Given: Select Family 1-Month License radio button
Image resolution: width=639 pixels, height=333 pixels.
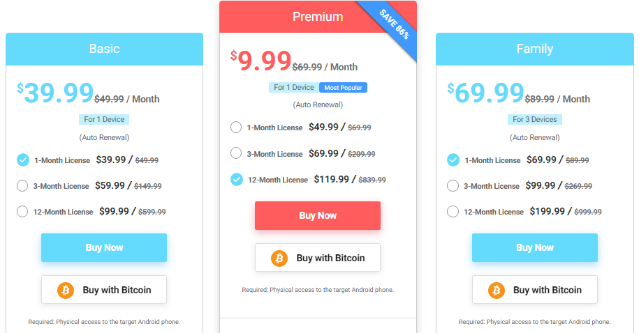Looking at the screenshot, I should coord(453,160).
